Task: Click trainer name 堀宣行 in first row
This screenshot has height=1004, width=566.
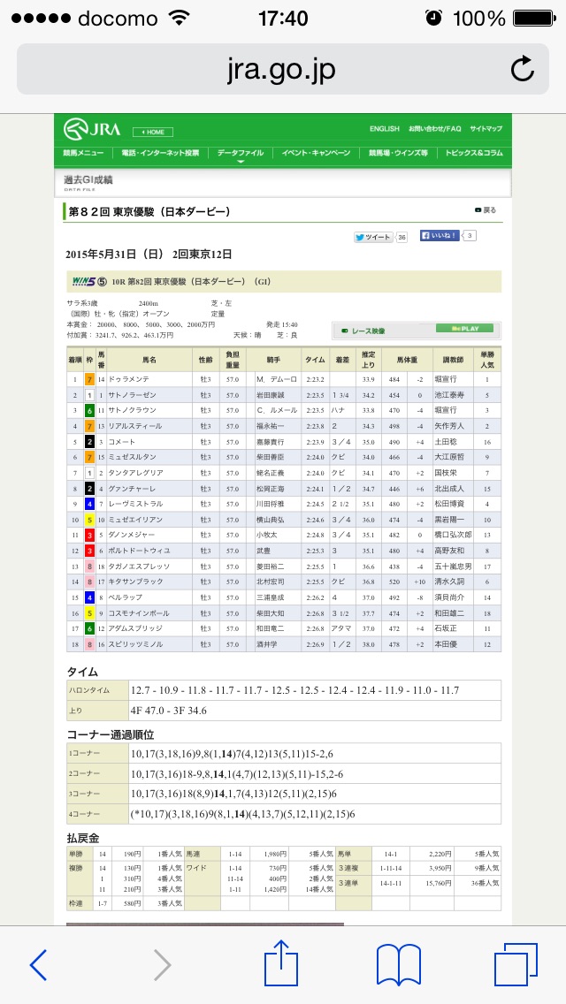Action: click(x=446, y=380)
